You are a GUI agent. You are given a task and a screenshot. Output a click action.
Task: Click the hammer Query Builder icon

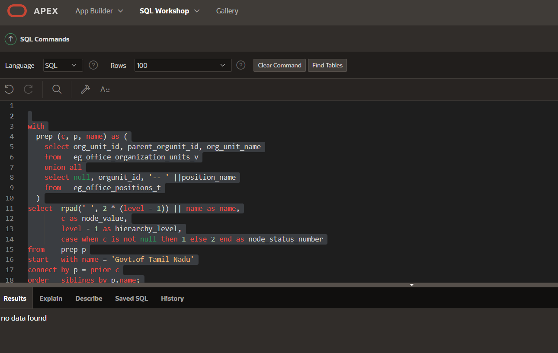pyautogui.click(x=85, y=89)
